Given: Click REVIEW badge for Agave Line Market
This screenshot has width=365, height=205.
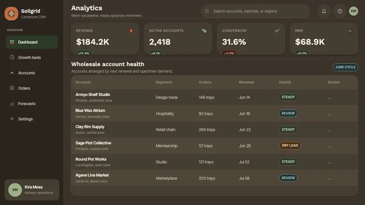Looking at the screenshot, I should click(288, 178).
